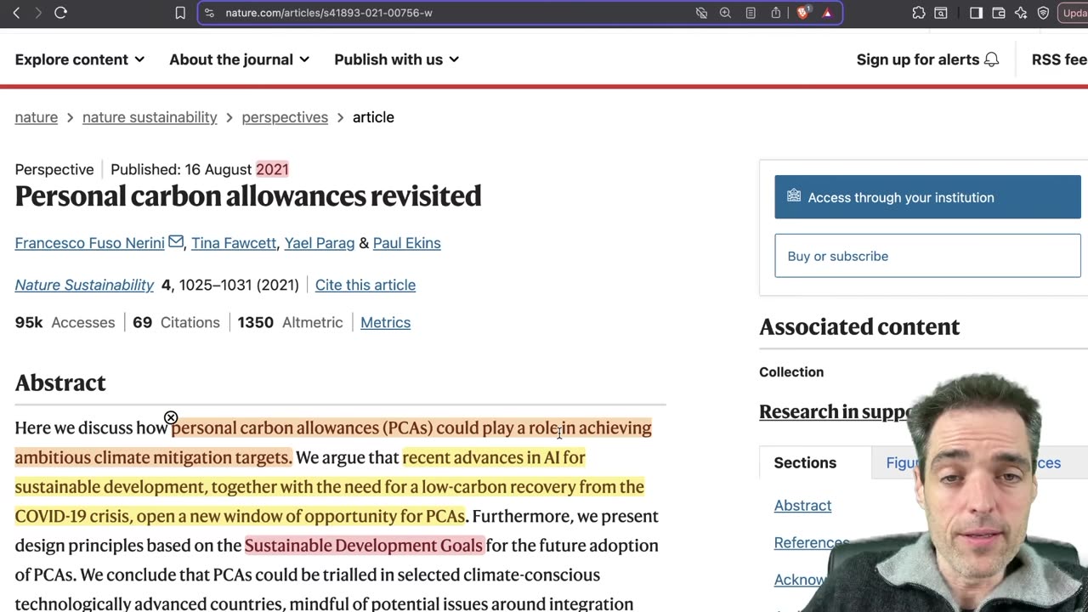1088x612 pixels.
Task: Open the Brave Shields lion icon
Action: tap(802, 13)
